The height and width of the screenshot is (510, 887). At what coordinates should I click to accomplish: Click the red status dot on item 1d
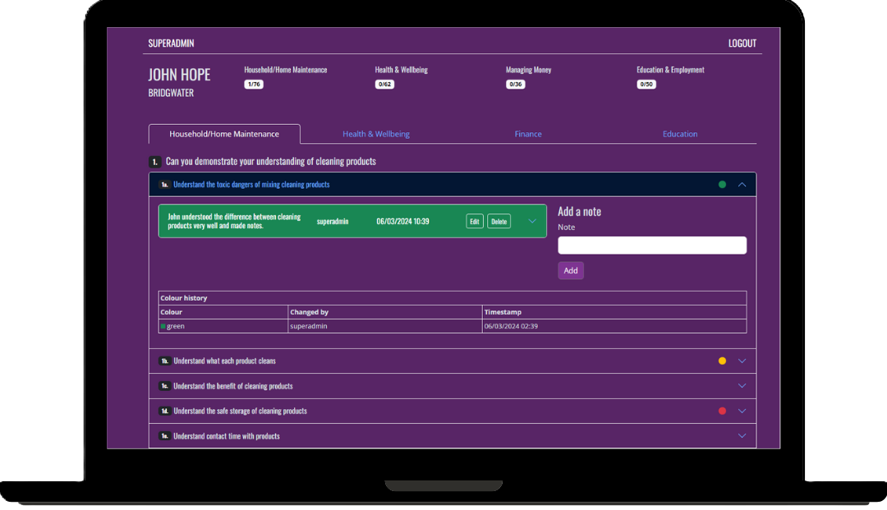(x=722, y=411)
